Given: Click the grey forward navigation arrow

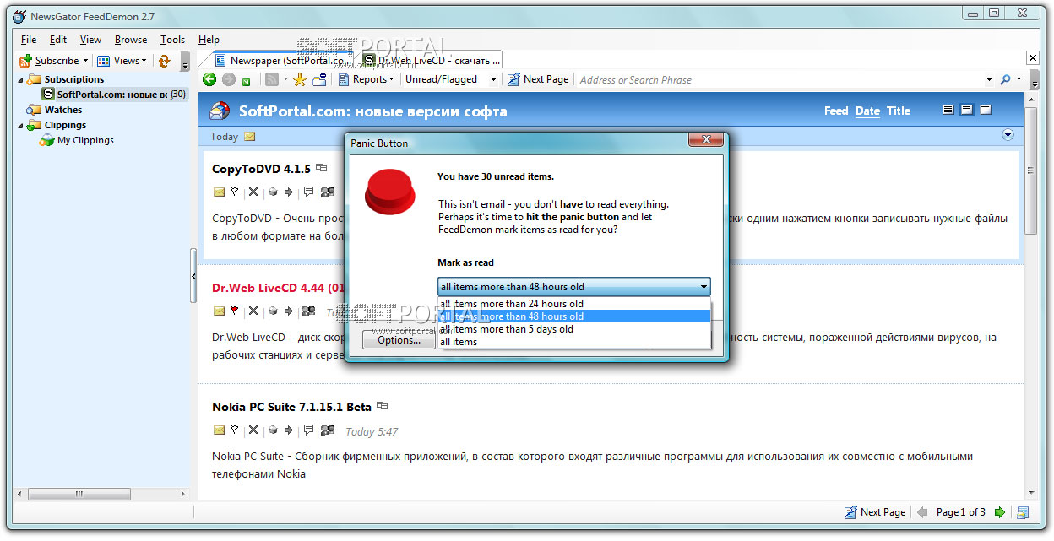Looking at the screenshot, I should [229, 79].
